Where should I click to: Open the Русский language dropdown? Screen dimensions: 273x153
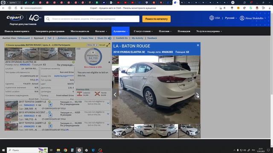click(x=231, y=18)
